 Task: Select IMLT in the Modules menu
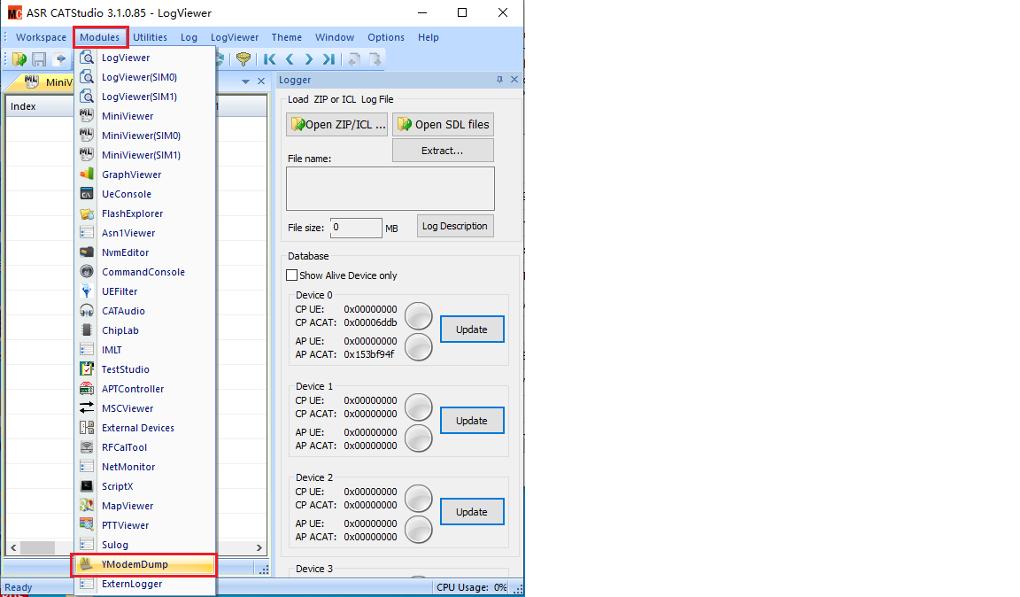[145, 350]
